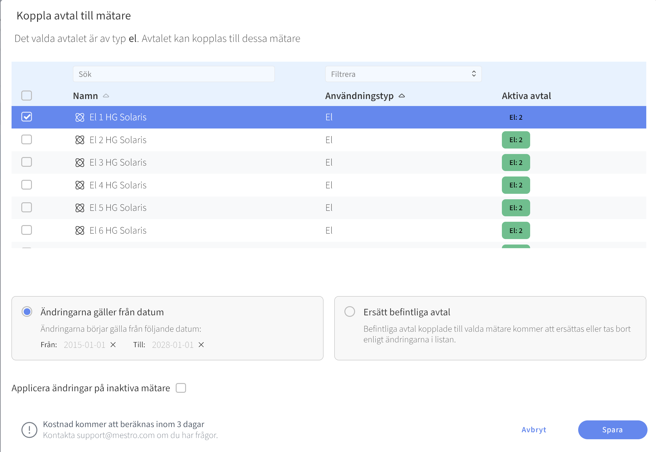
Task: Click the meter icon beside El 3 HG Solaris
Action: [80, 163]
